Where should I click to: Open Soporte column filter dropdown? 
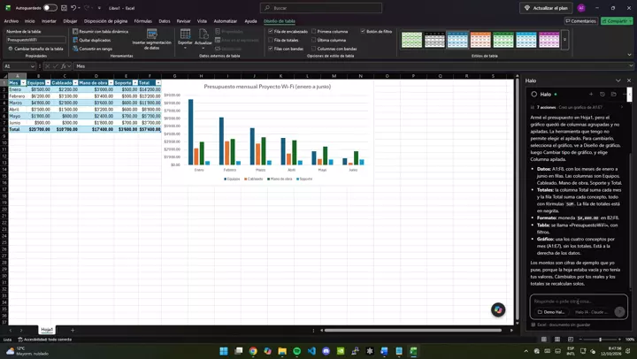tap(135, 83)
